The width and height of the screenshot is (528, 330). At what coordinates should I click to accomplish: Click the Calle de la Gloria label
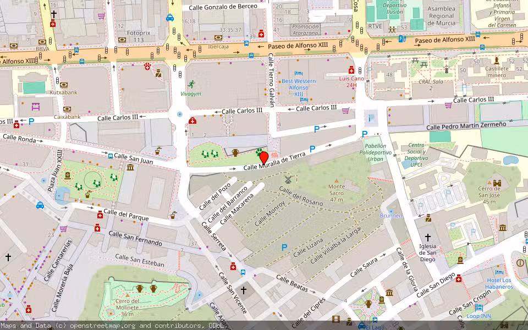[407, 269]
